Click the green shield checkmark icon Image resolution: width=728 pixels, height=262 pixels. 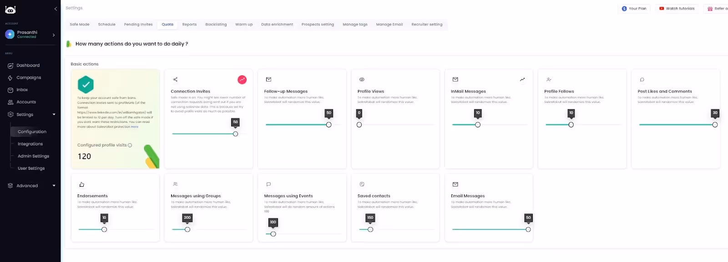86,84
